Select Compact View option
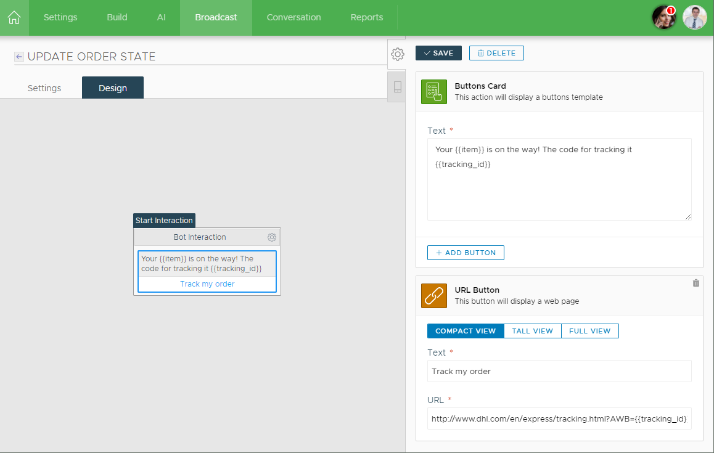714x453 pixels. pos(466,331)
